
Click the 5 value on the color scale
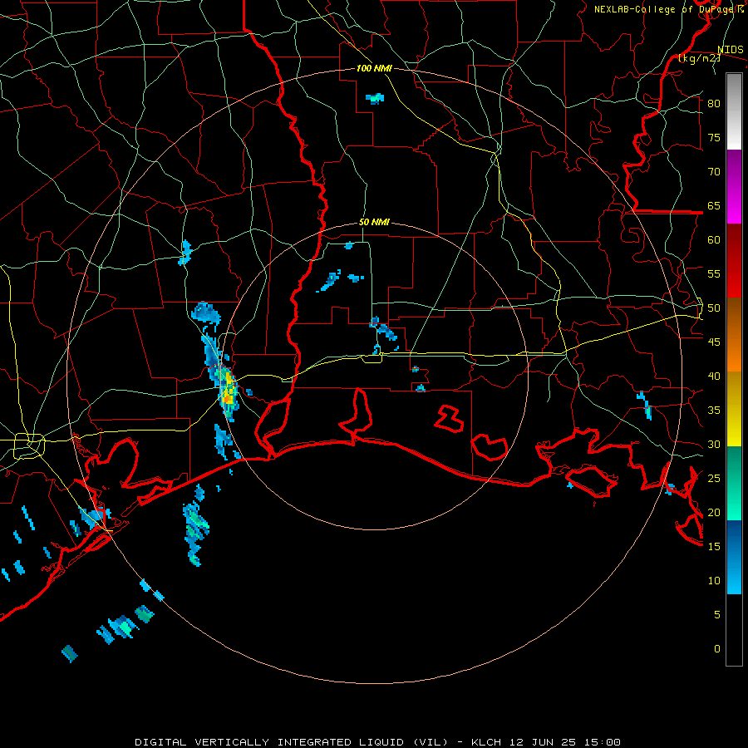717,615
